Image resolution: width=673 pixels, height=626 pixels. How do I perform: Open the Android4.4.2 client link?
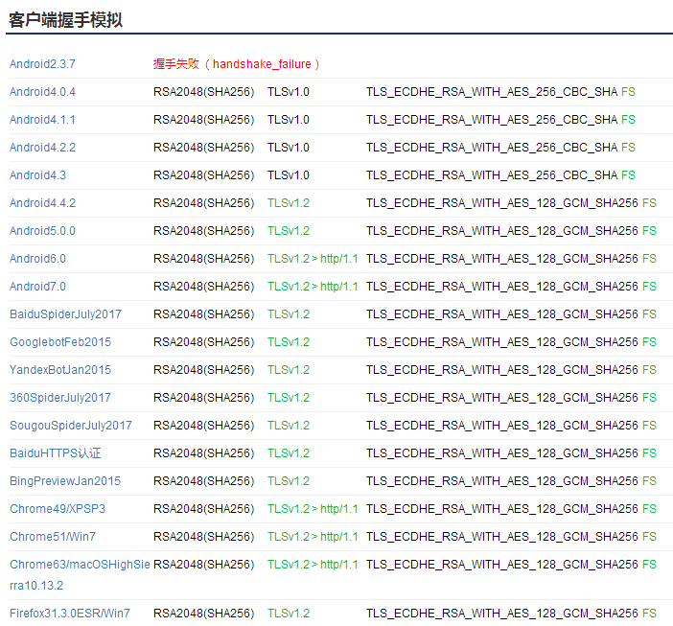click(42, 203)
